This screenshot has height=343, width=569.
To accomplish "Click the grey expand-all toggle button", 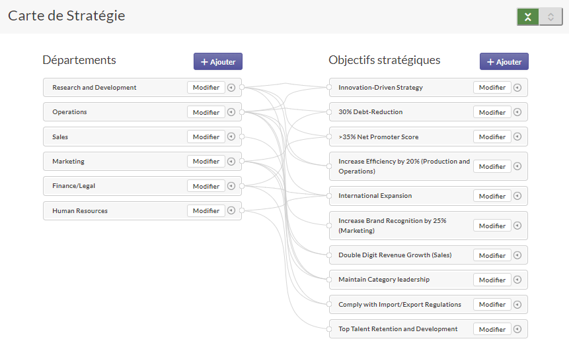I will (550, 17).
